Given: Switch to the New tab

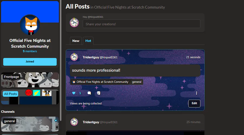Looking at the screenshot, I should (76, 41).
